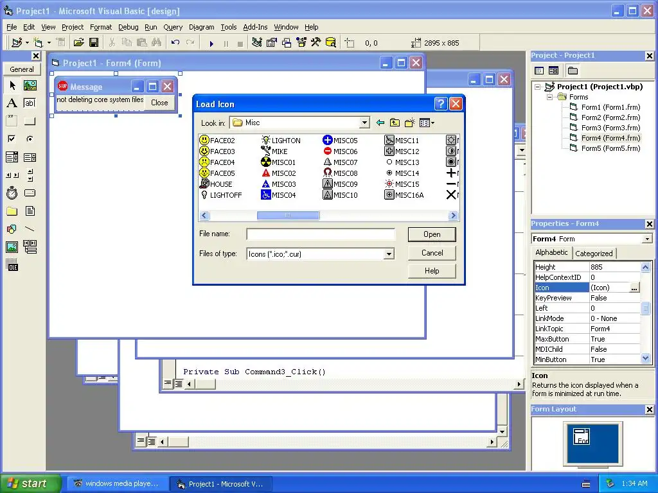The height and width of the screenshot is (493, 658).
Task: Select the ListBox tool
Action: pyautogui.click(x=30, y=157)
